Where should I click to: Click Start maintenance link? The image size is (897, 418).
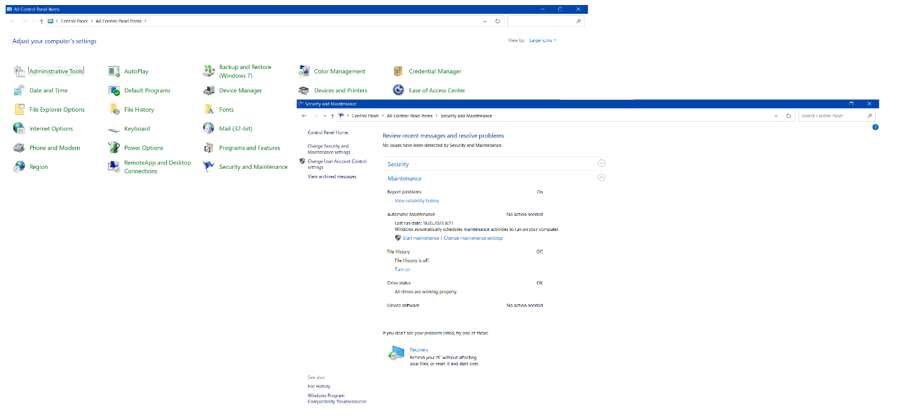[x=421, y=238]
